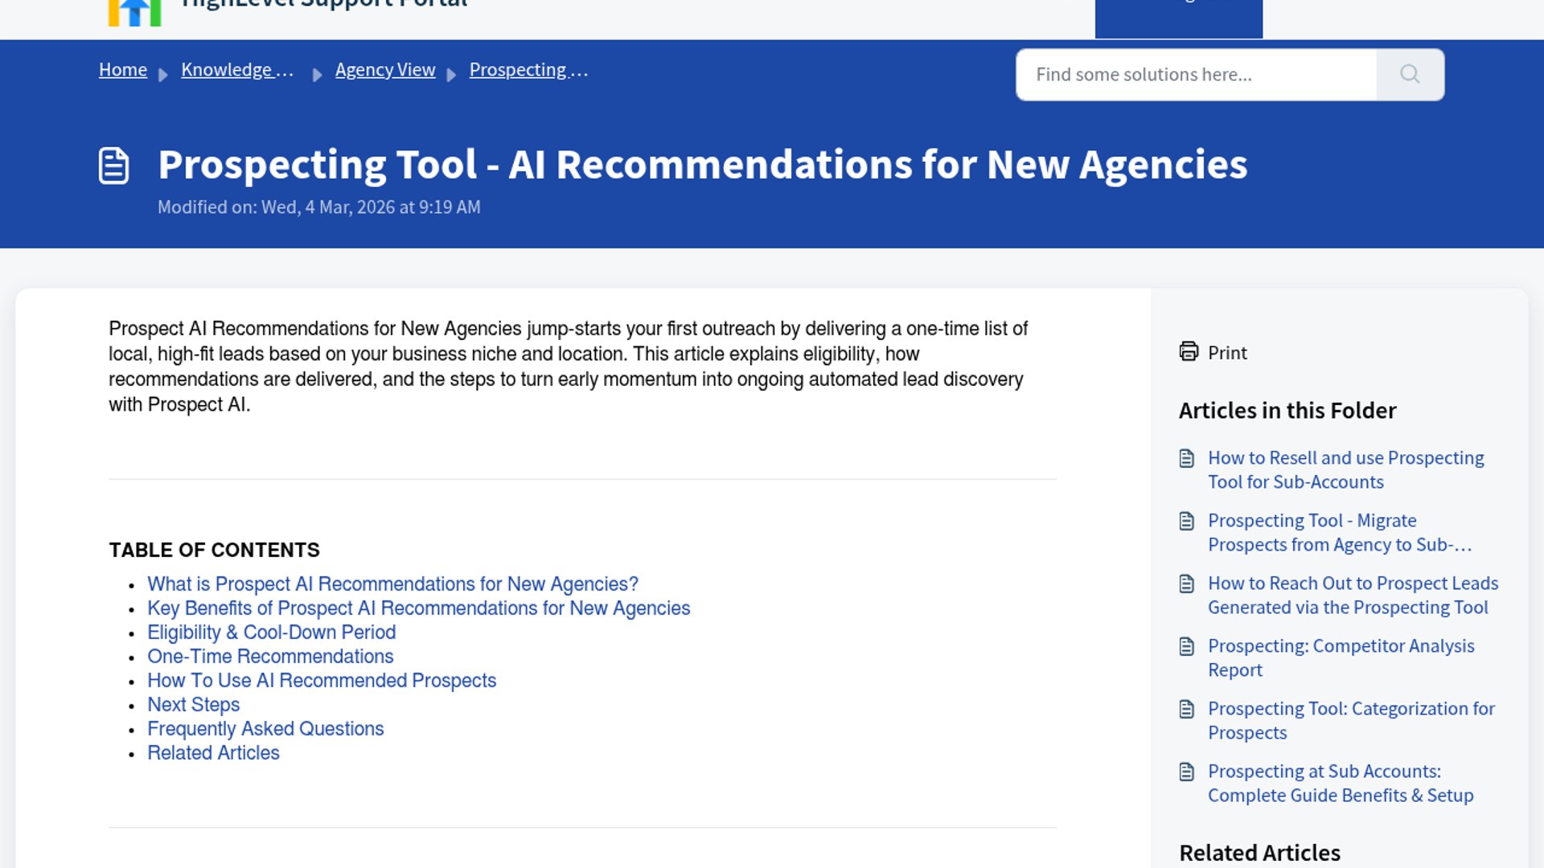Click the search magnifier icon
The image size is (1544, 868).
click(1409, 74)
